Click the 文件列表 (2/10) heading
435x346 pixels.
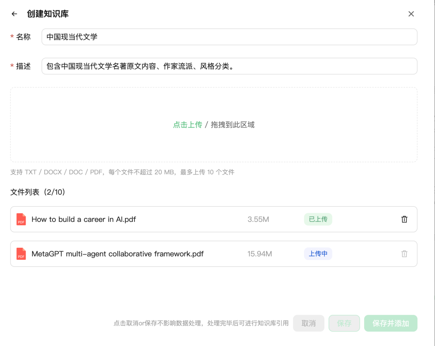click(x=38, y=193)
